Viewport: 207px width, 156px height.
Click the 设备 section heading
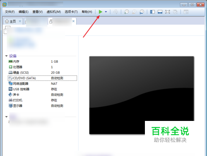[x=13, y=56]
